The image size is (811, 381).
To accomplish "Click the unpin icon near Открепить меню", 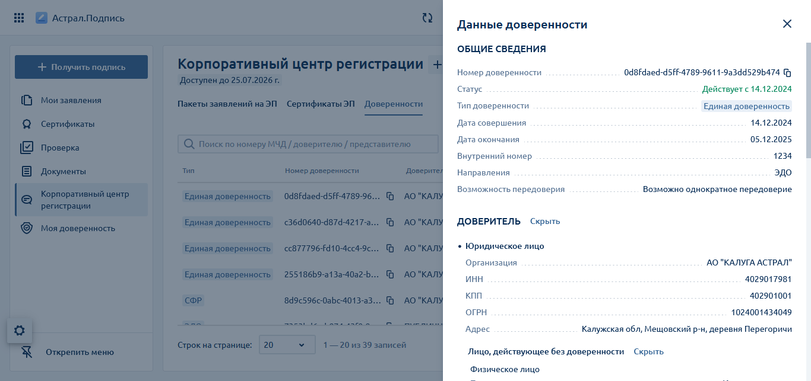I will (26, 352).
